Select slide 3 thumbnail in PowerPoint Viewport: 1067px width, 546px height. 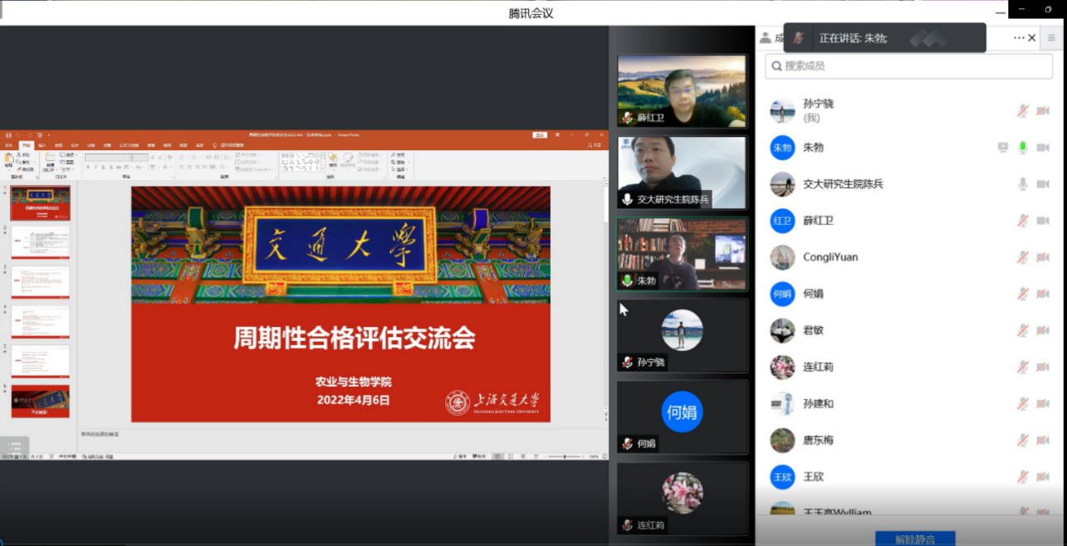pos(40,282)
